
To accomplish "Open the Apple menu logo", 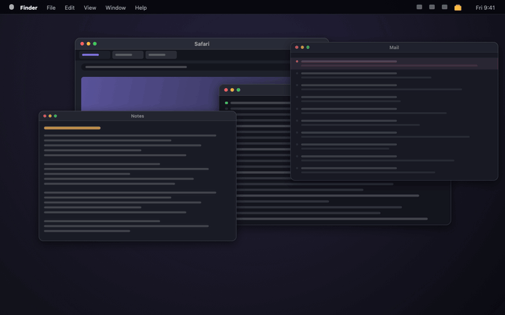I will point(12,7).
